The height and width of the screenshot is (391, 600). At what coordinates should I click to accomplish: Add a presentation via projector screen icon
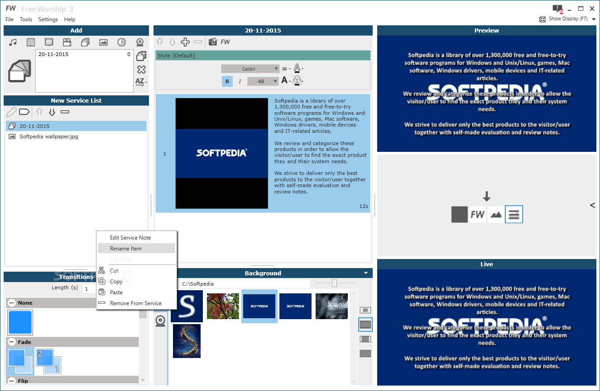pos(49,42)
